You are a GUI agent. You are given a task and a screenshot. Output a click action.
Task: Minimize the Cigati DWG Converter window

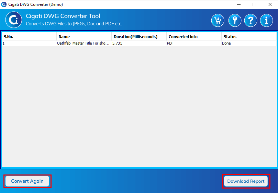(239, 4)
